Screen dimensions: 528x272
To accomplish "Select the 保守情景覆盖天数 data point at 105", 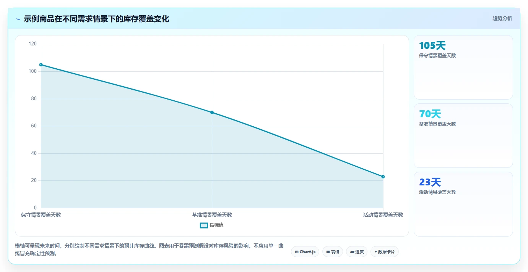I will pos(41,64).
